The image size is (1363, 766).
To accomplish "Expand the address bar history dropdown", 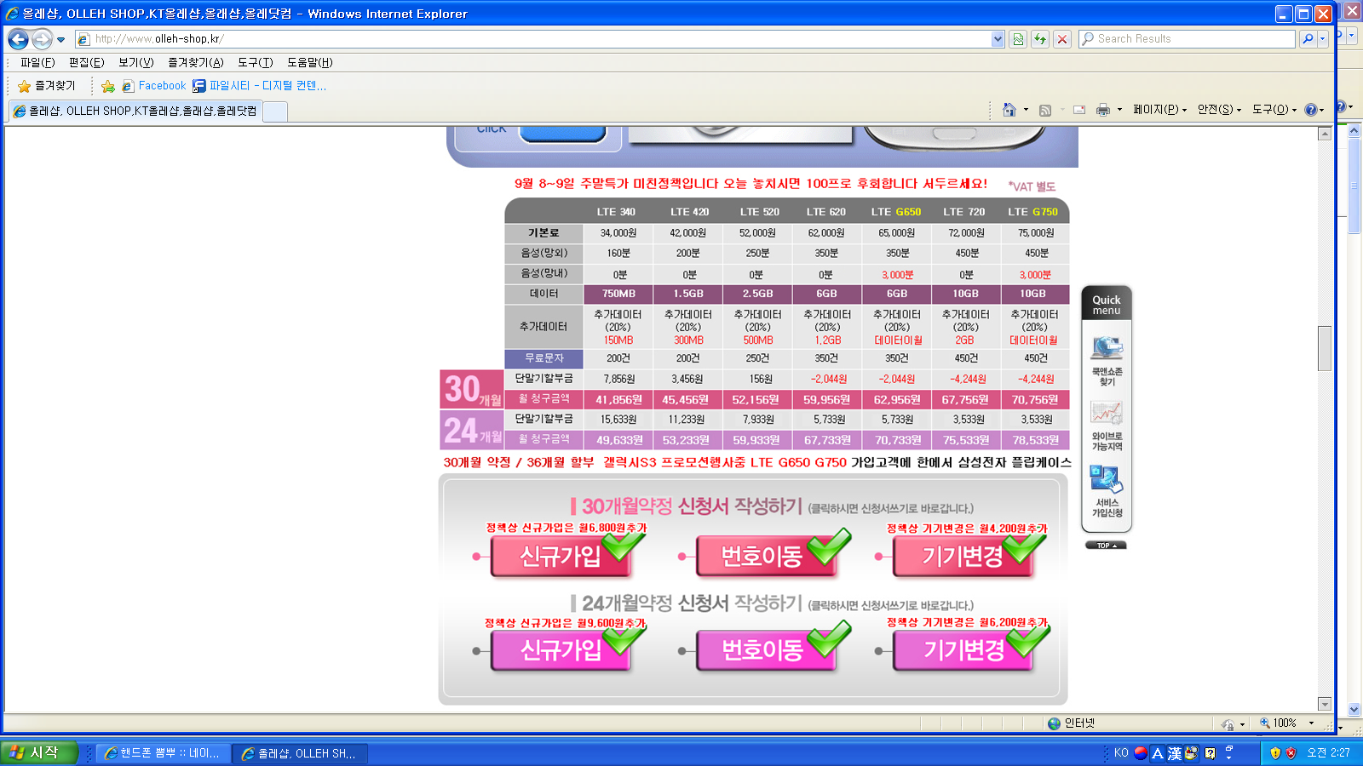I will (998, 39).
